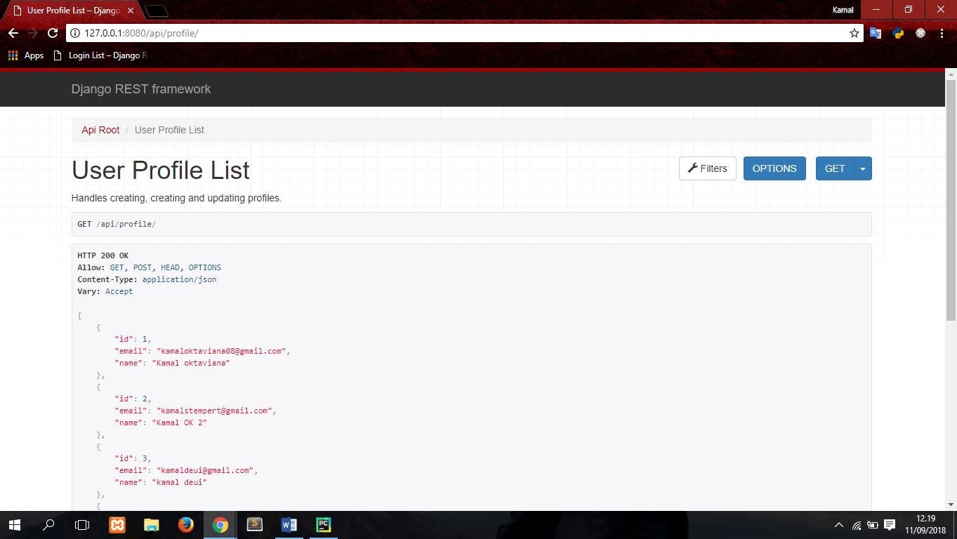View site information for 127.0.0.1
Image resolution: width=957 pixels, height=539 pixels.
[x=75, y=33]
